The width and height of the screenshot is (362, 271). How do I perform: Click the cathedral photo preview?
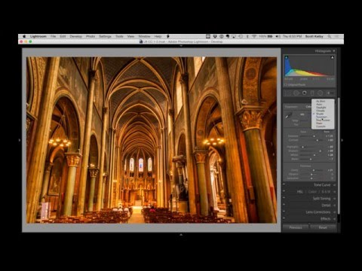point(152,140)
